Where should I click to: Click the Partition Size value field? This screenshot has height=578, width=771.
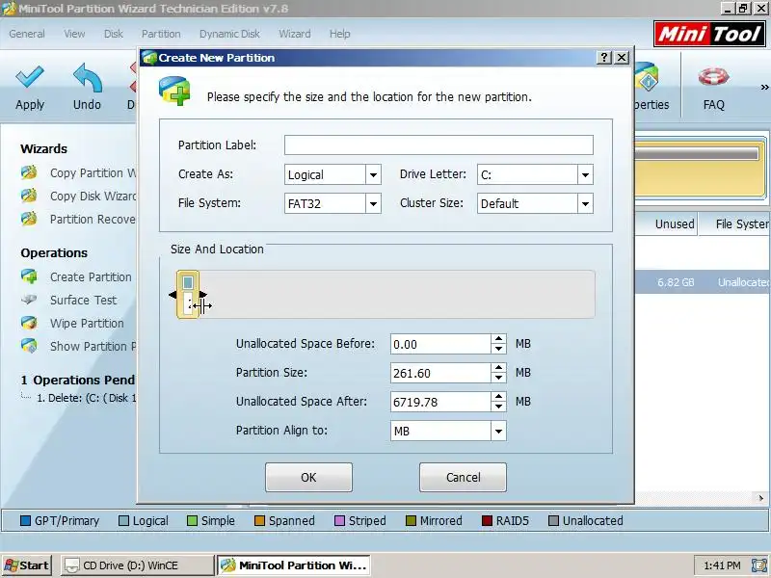click(440, 373)
